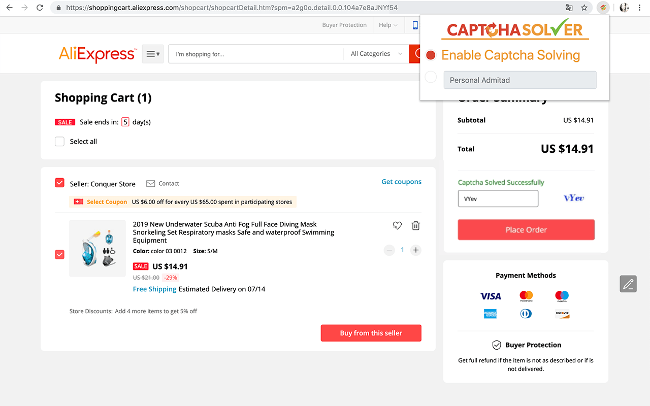The image size is (650, 406).
Task: Click the mobile app phone icon
Action: click(x=415, y=25)
